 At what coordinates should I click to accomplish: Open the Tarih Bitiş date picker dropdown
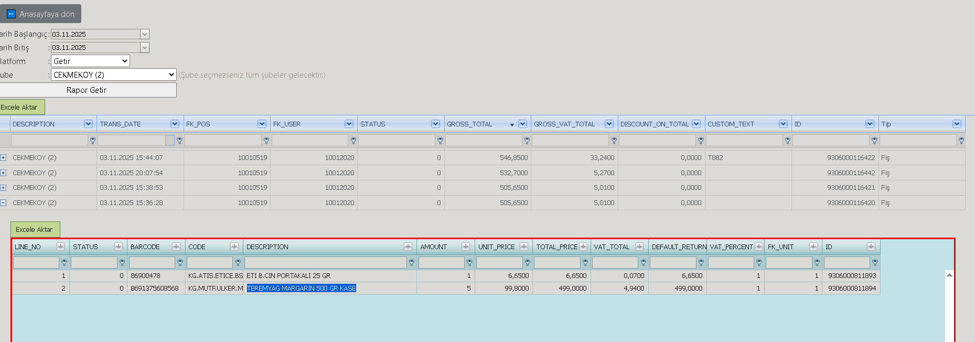pyautogui.click(x=145, y=48)
